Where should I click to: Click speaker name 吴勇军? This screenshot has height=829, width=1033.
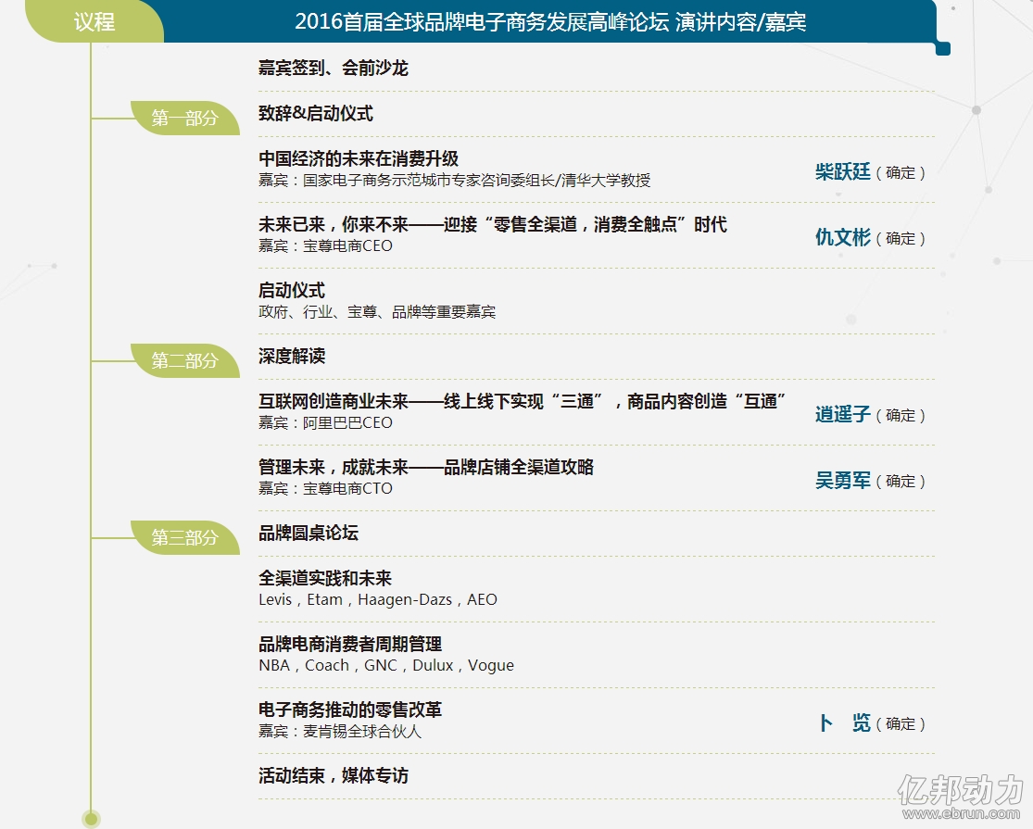pos(843,481)
